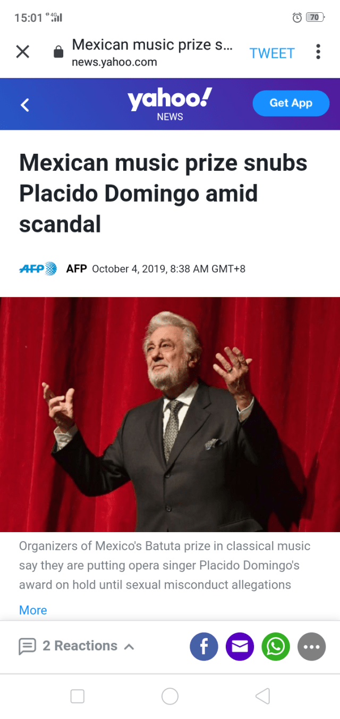The width and height of the screenshot is (340, 719).
Task: Go back using Yahoo header arrow
Action: point(24,105)
